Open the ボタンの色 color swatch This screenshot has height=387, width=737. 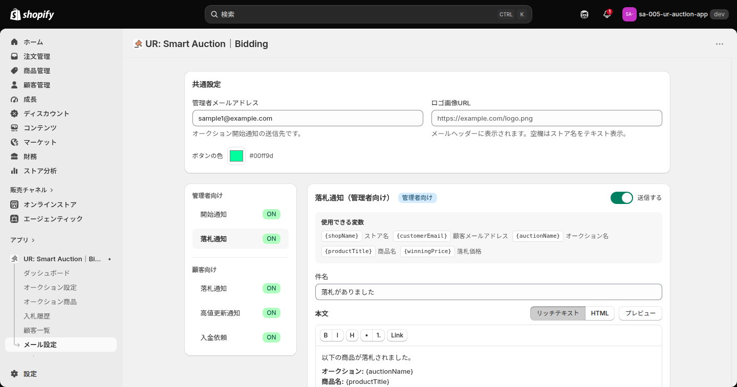pyautogui.click(x=236, y=156)
